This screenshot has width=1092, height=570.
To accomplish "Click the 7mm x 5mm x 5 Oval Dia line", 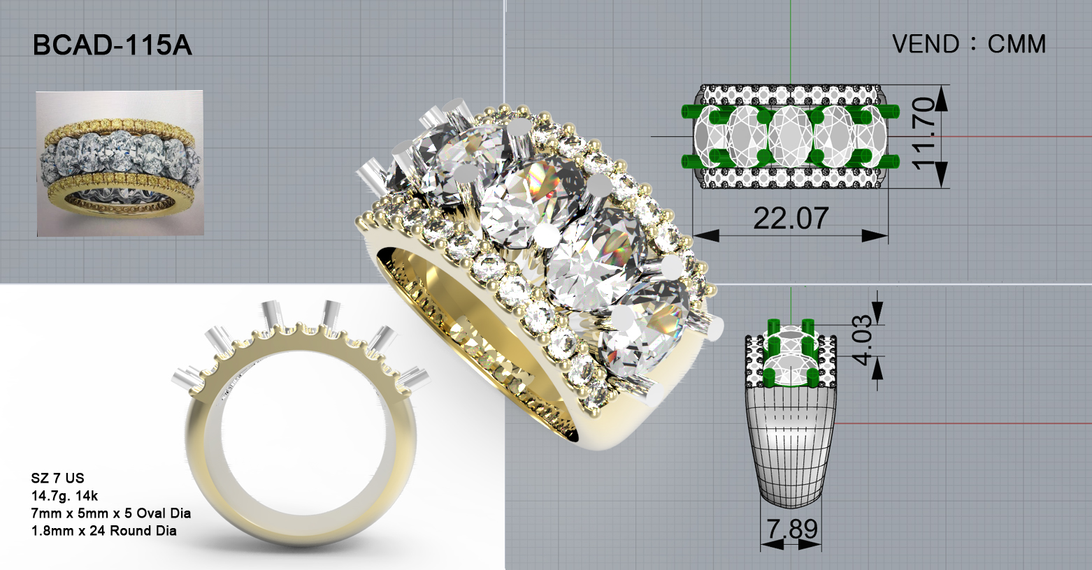I will pos(111,513).
